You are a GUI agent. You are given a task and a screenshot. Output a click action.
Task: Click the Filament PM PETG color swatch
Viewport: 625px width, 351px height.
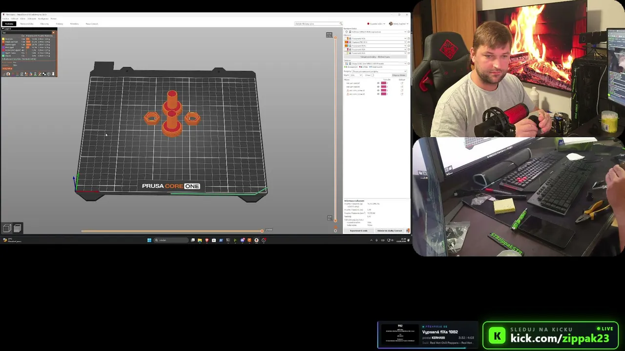[x=347, y=42]
